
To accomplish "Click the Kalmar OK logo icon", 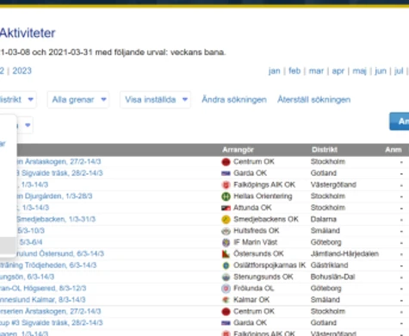I will [x=226, y=300].
